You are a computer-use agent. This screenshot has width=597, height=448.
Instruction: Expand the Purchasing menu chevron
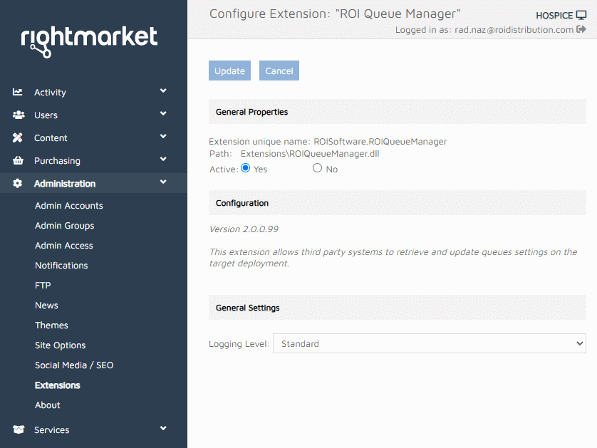[163, 160]
